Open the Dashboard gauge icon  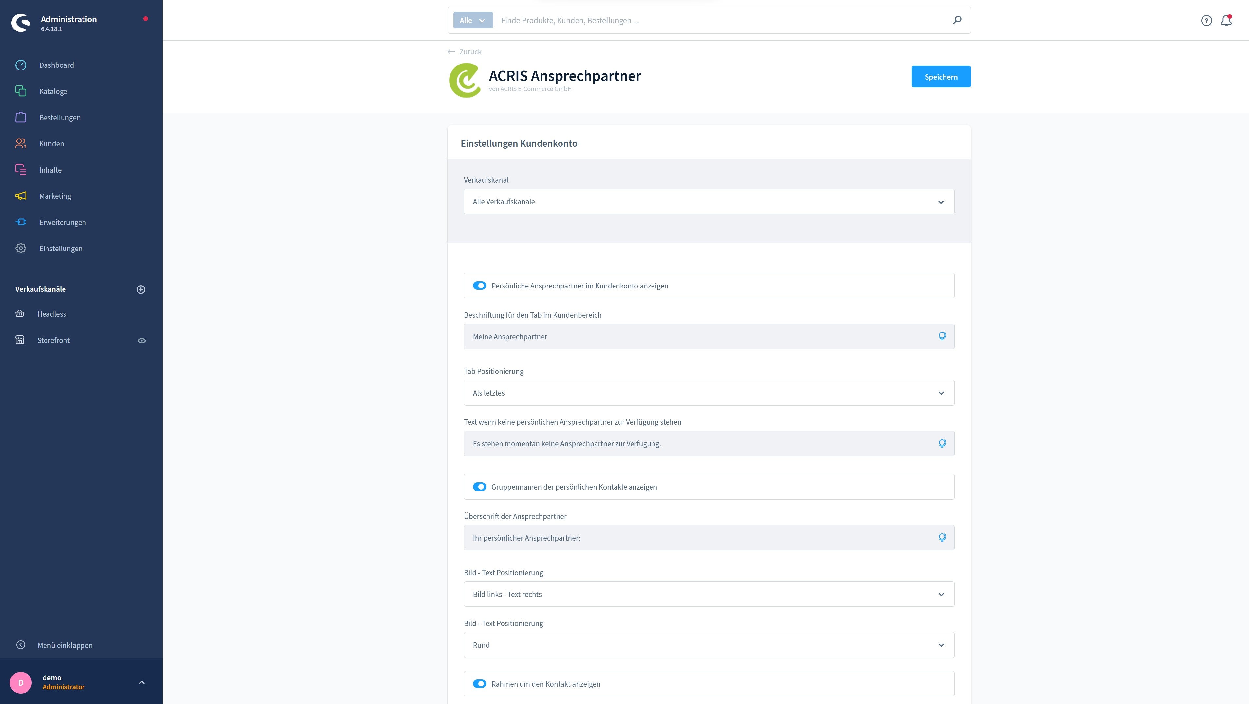pos(21,65)
